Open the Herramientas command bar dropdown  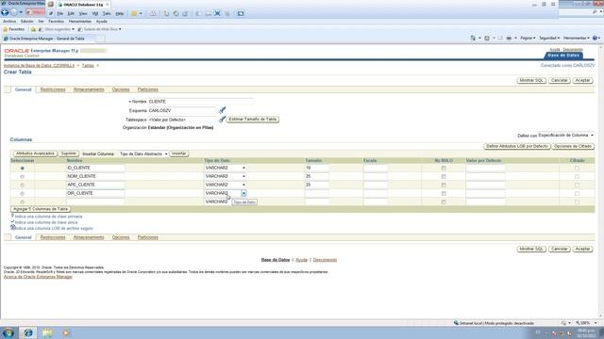577,38
